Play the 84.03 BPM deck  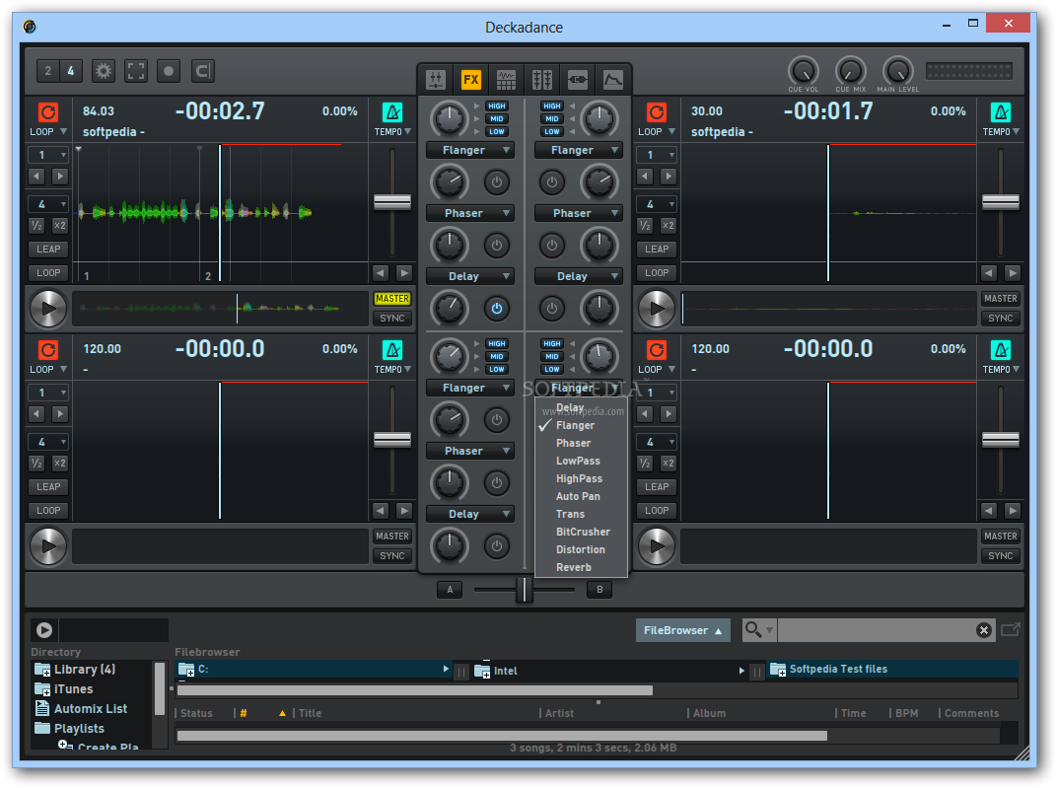click(48, 308)
